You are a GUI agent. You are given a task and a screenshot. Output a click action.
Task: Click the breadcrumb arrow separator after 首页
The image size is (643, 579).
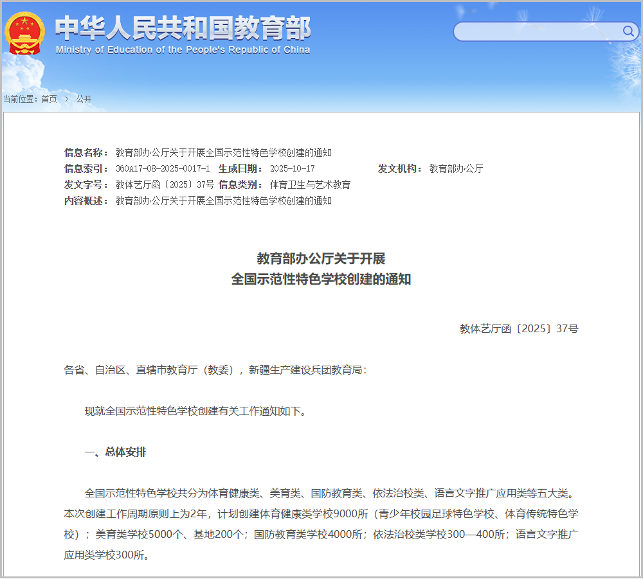point(67,99)
